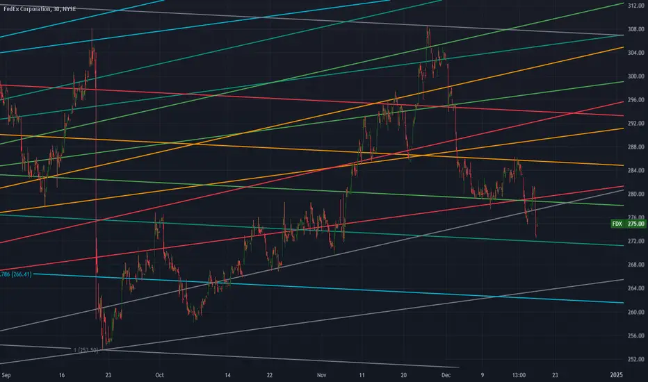Screen dimensions: 648x382
Task: Click the Sep label on time axis
Action: 6,375
